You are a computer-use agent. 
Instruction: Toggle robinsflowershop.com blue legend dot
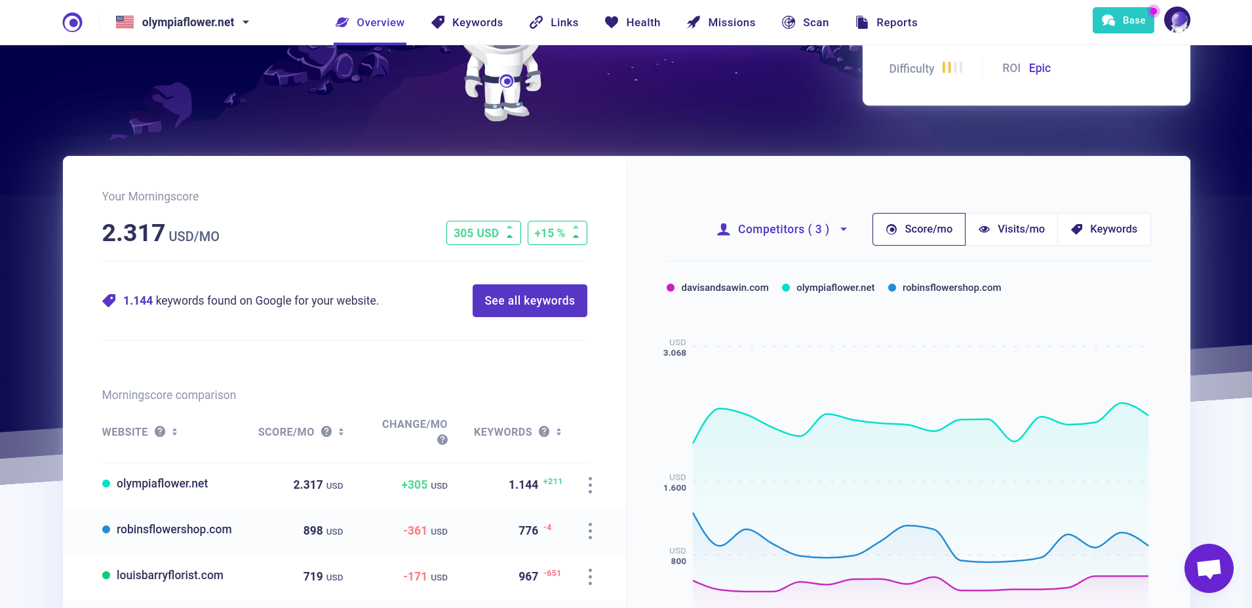[892, 288]
